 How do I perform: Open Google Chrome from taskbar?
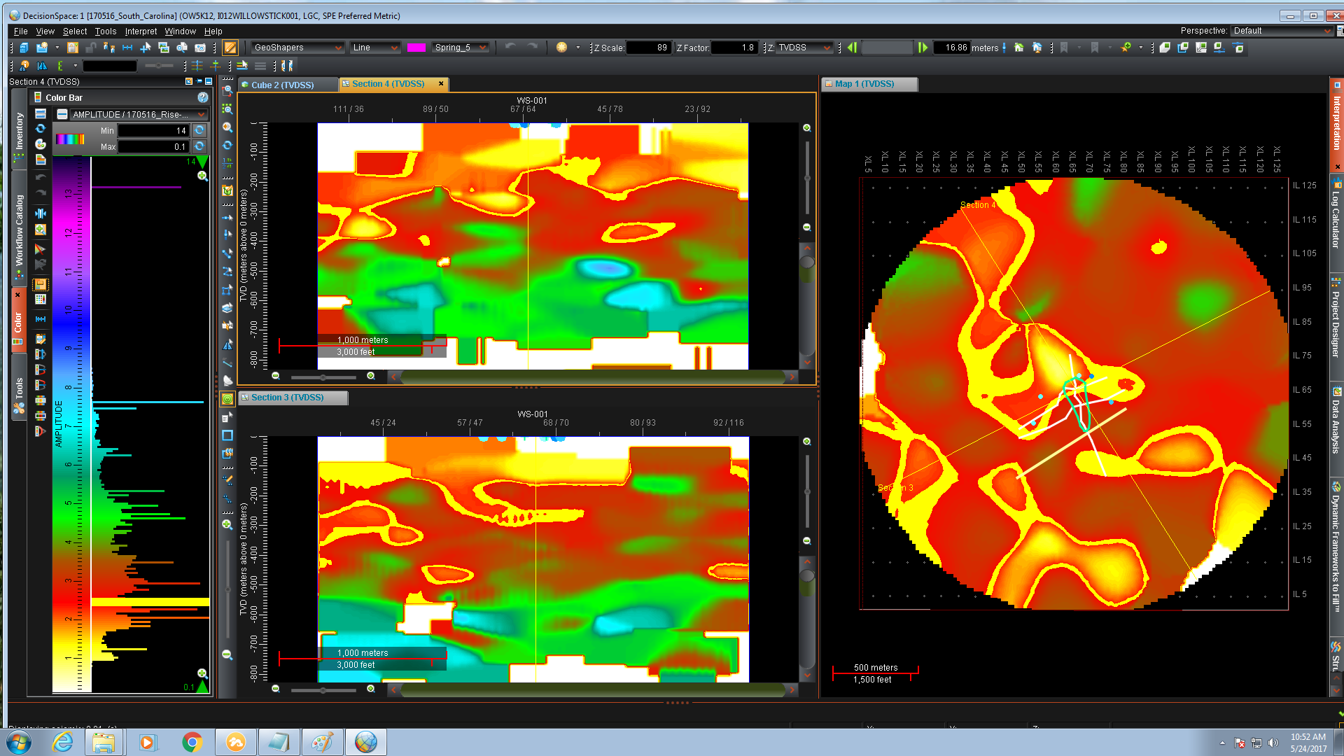192,742
